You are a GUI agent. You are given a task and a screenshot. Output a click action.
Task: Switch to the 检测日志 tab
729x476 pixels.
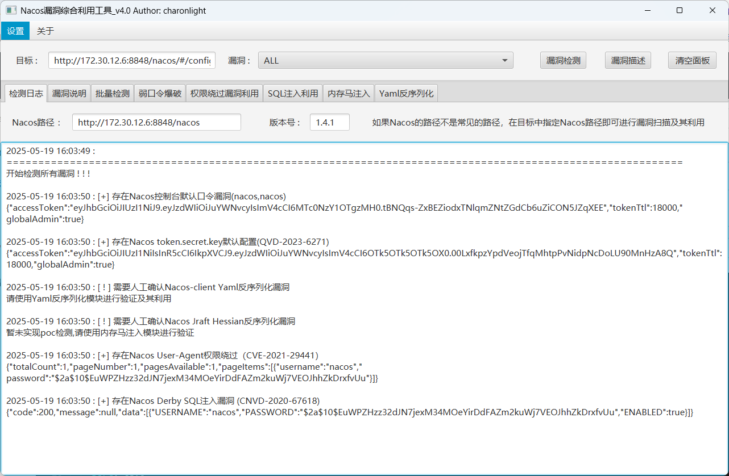coord(26,93)
